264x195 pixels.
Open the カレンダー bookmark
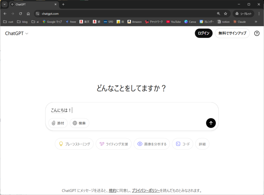pyautogui.click(x=207, y=22)
